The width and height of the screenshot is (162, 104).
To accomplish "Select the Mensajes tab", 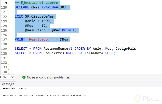I will pyautogui.click(x=8, y=84).
